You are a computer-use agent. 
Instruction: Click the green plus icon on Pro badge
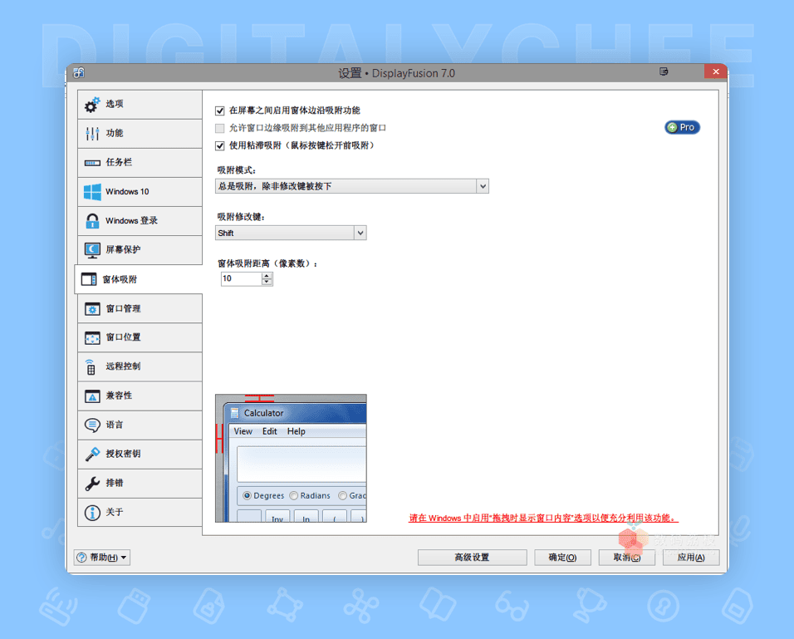click(672, 127)
